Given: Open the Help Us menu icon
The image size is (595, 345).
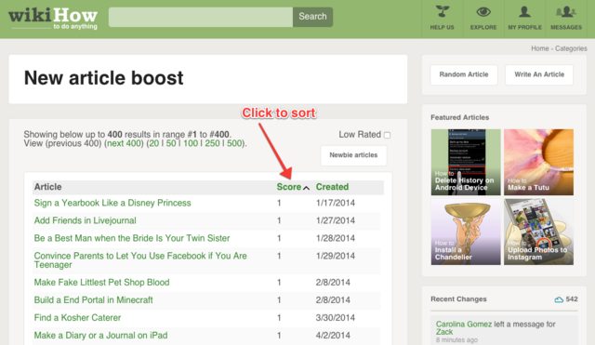Looking at the screenshot, I should click(x=442, y=12).
